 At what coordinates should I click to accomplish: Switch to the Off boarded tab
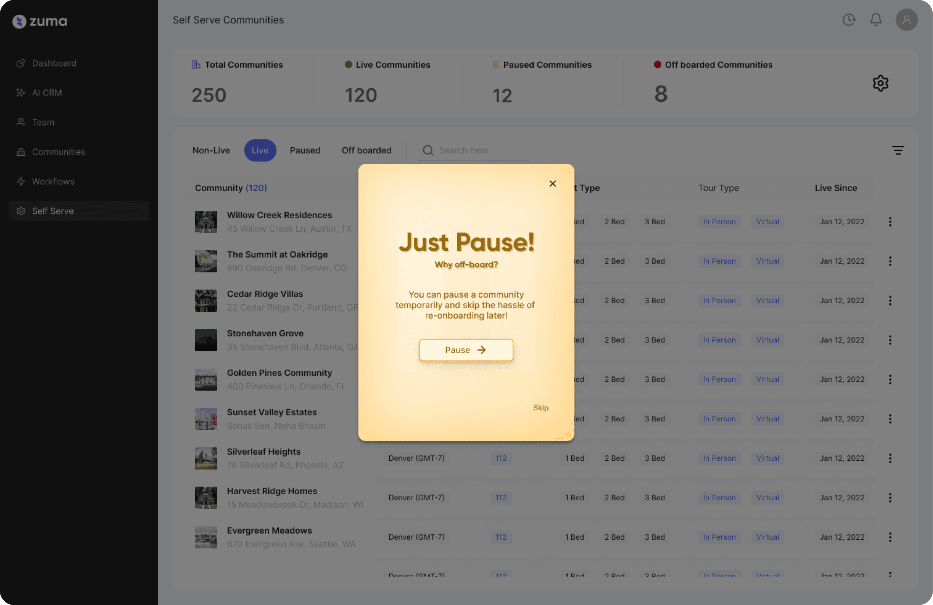(x=366, y=151)
